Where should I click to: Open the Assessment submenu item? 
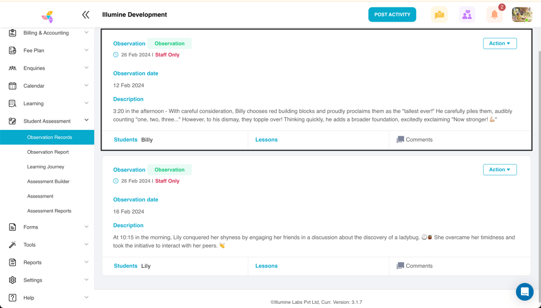click(40, 196)
